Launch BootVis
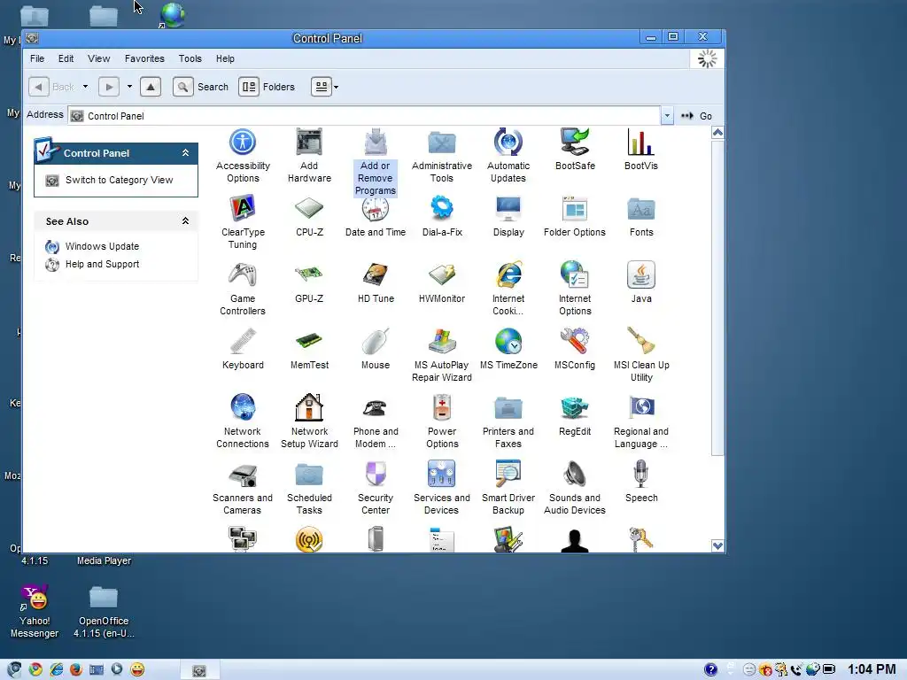Viewport: 907px width, 680px height. point(641,149)
